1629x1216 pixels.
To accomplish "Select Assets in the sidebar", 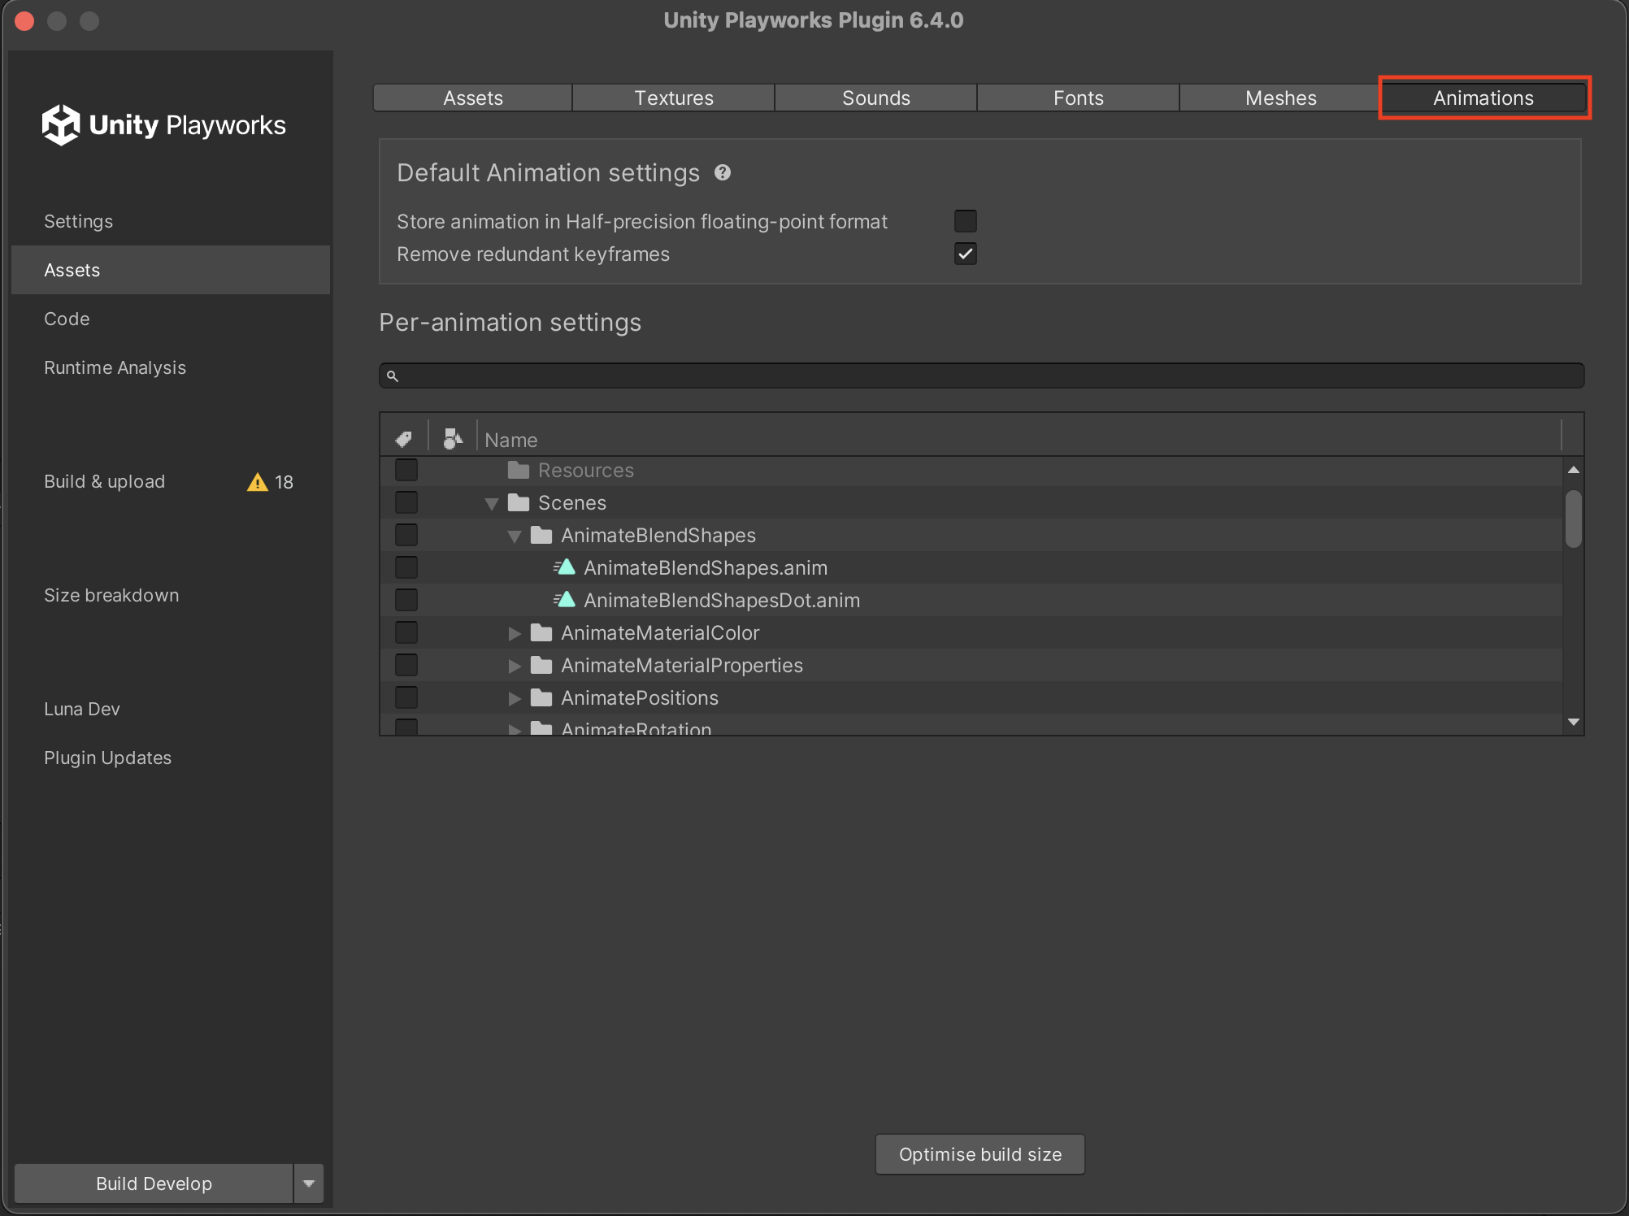I will pyautogui.click(x=171, y=270).
